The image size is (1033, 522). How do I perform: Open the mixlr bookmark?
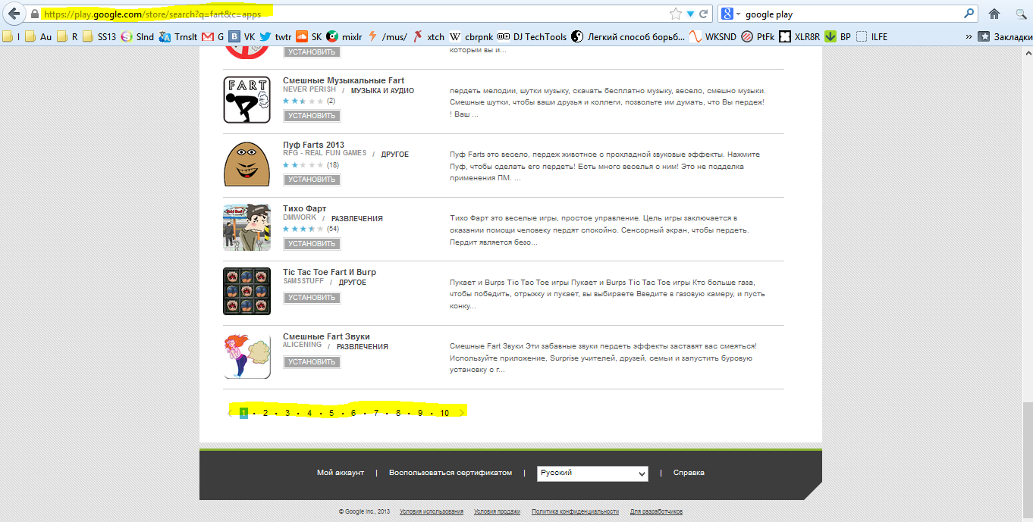coord(344,36)
